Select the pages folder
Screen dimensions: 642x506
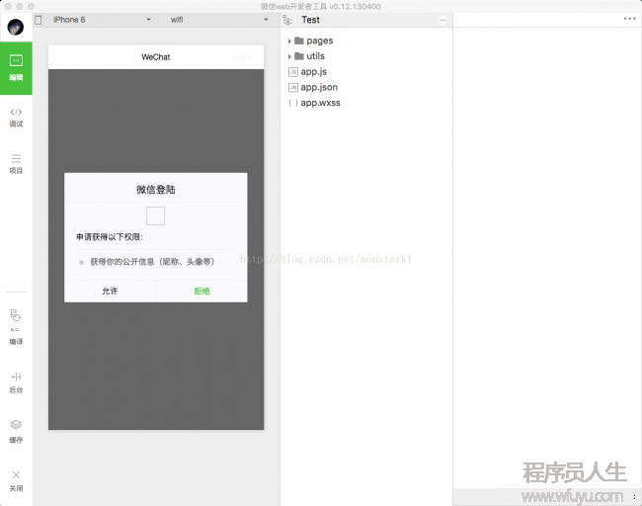tap(314, 41)
